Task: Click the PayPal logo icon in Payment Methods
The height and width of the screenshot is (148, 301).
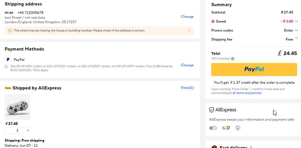Action: 8,60
